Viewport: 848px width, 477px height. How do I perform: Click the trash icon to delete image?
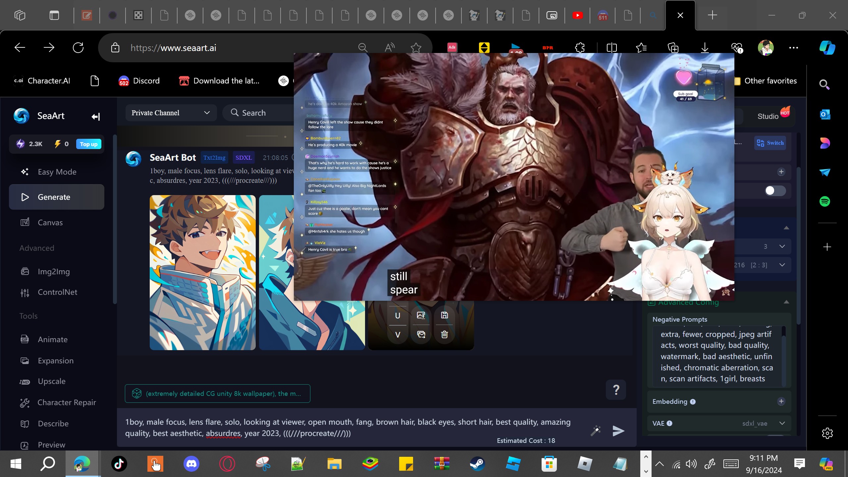point(445,335)
